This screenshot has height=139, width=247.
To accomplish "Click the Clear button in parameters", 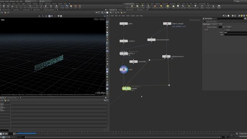I will (x=229, y=27).
